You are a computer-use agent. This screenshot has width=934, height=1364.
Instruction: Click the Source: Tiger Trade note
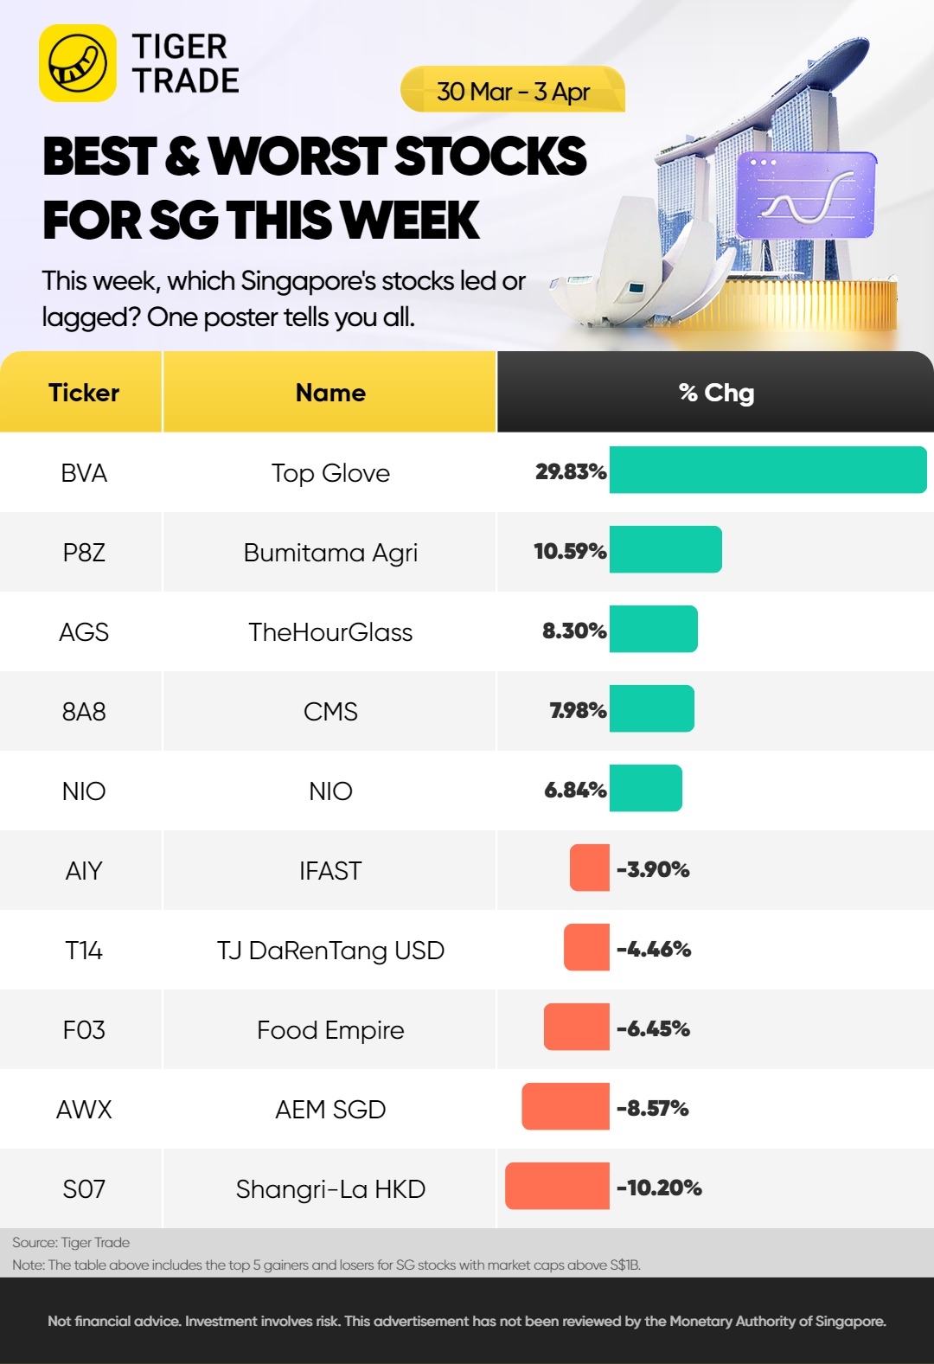71,1242
